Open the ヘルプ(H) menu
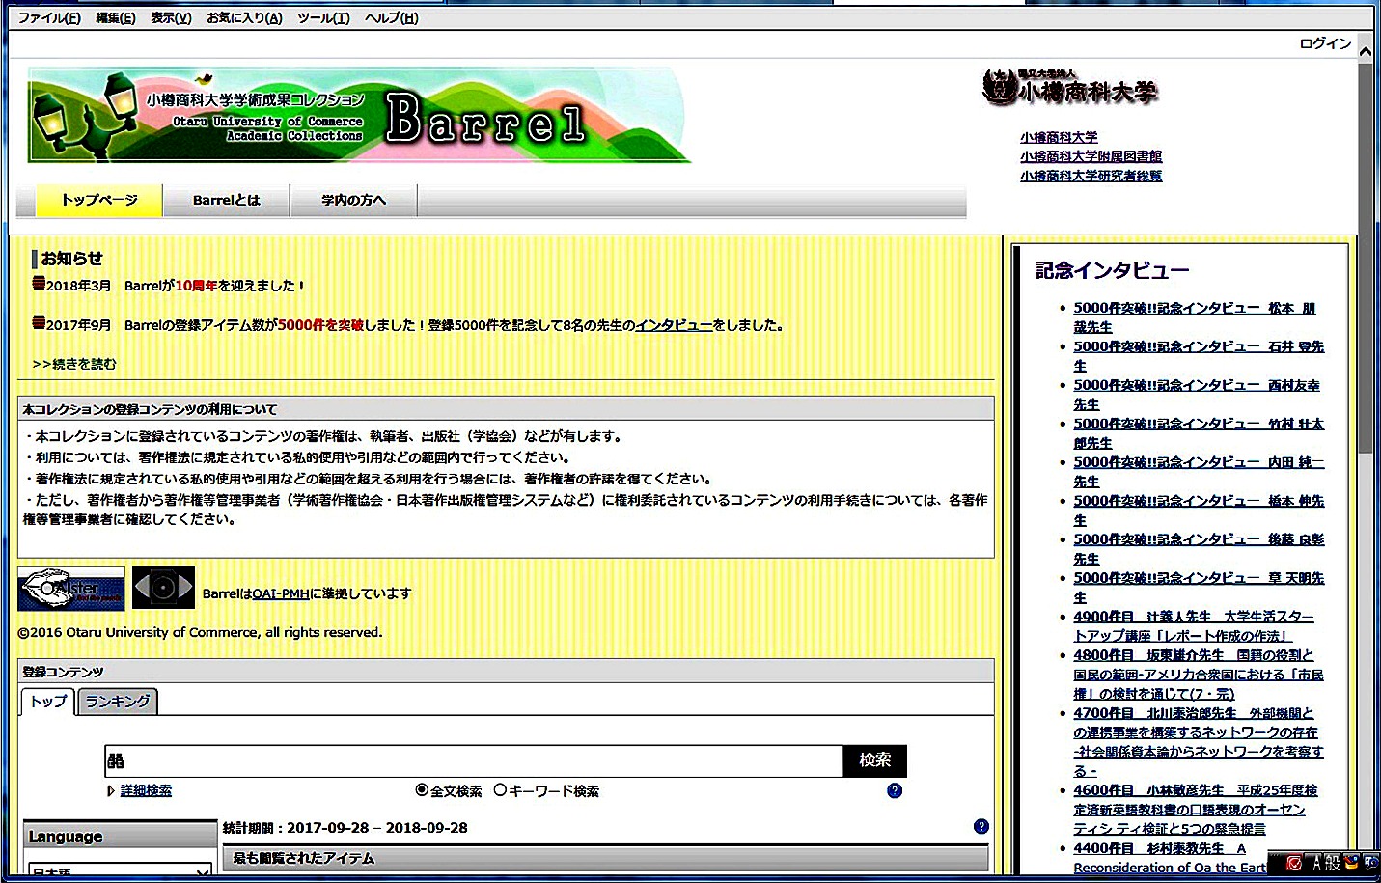This screenshot has width=1381, height=883. (391, 17)
